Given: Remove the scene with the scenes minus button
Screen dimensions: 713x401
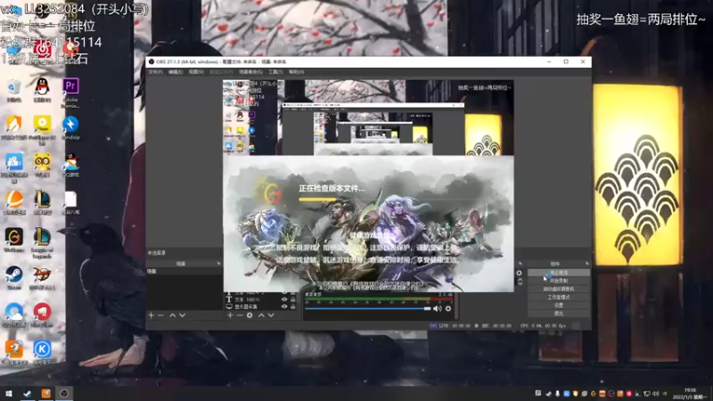Looking at the screenshot, I should pyautogui.click(x=160, y=315).
